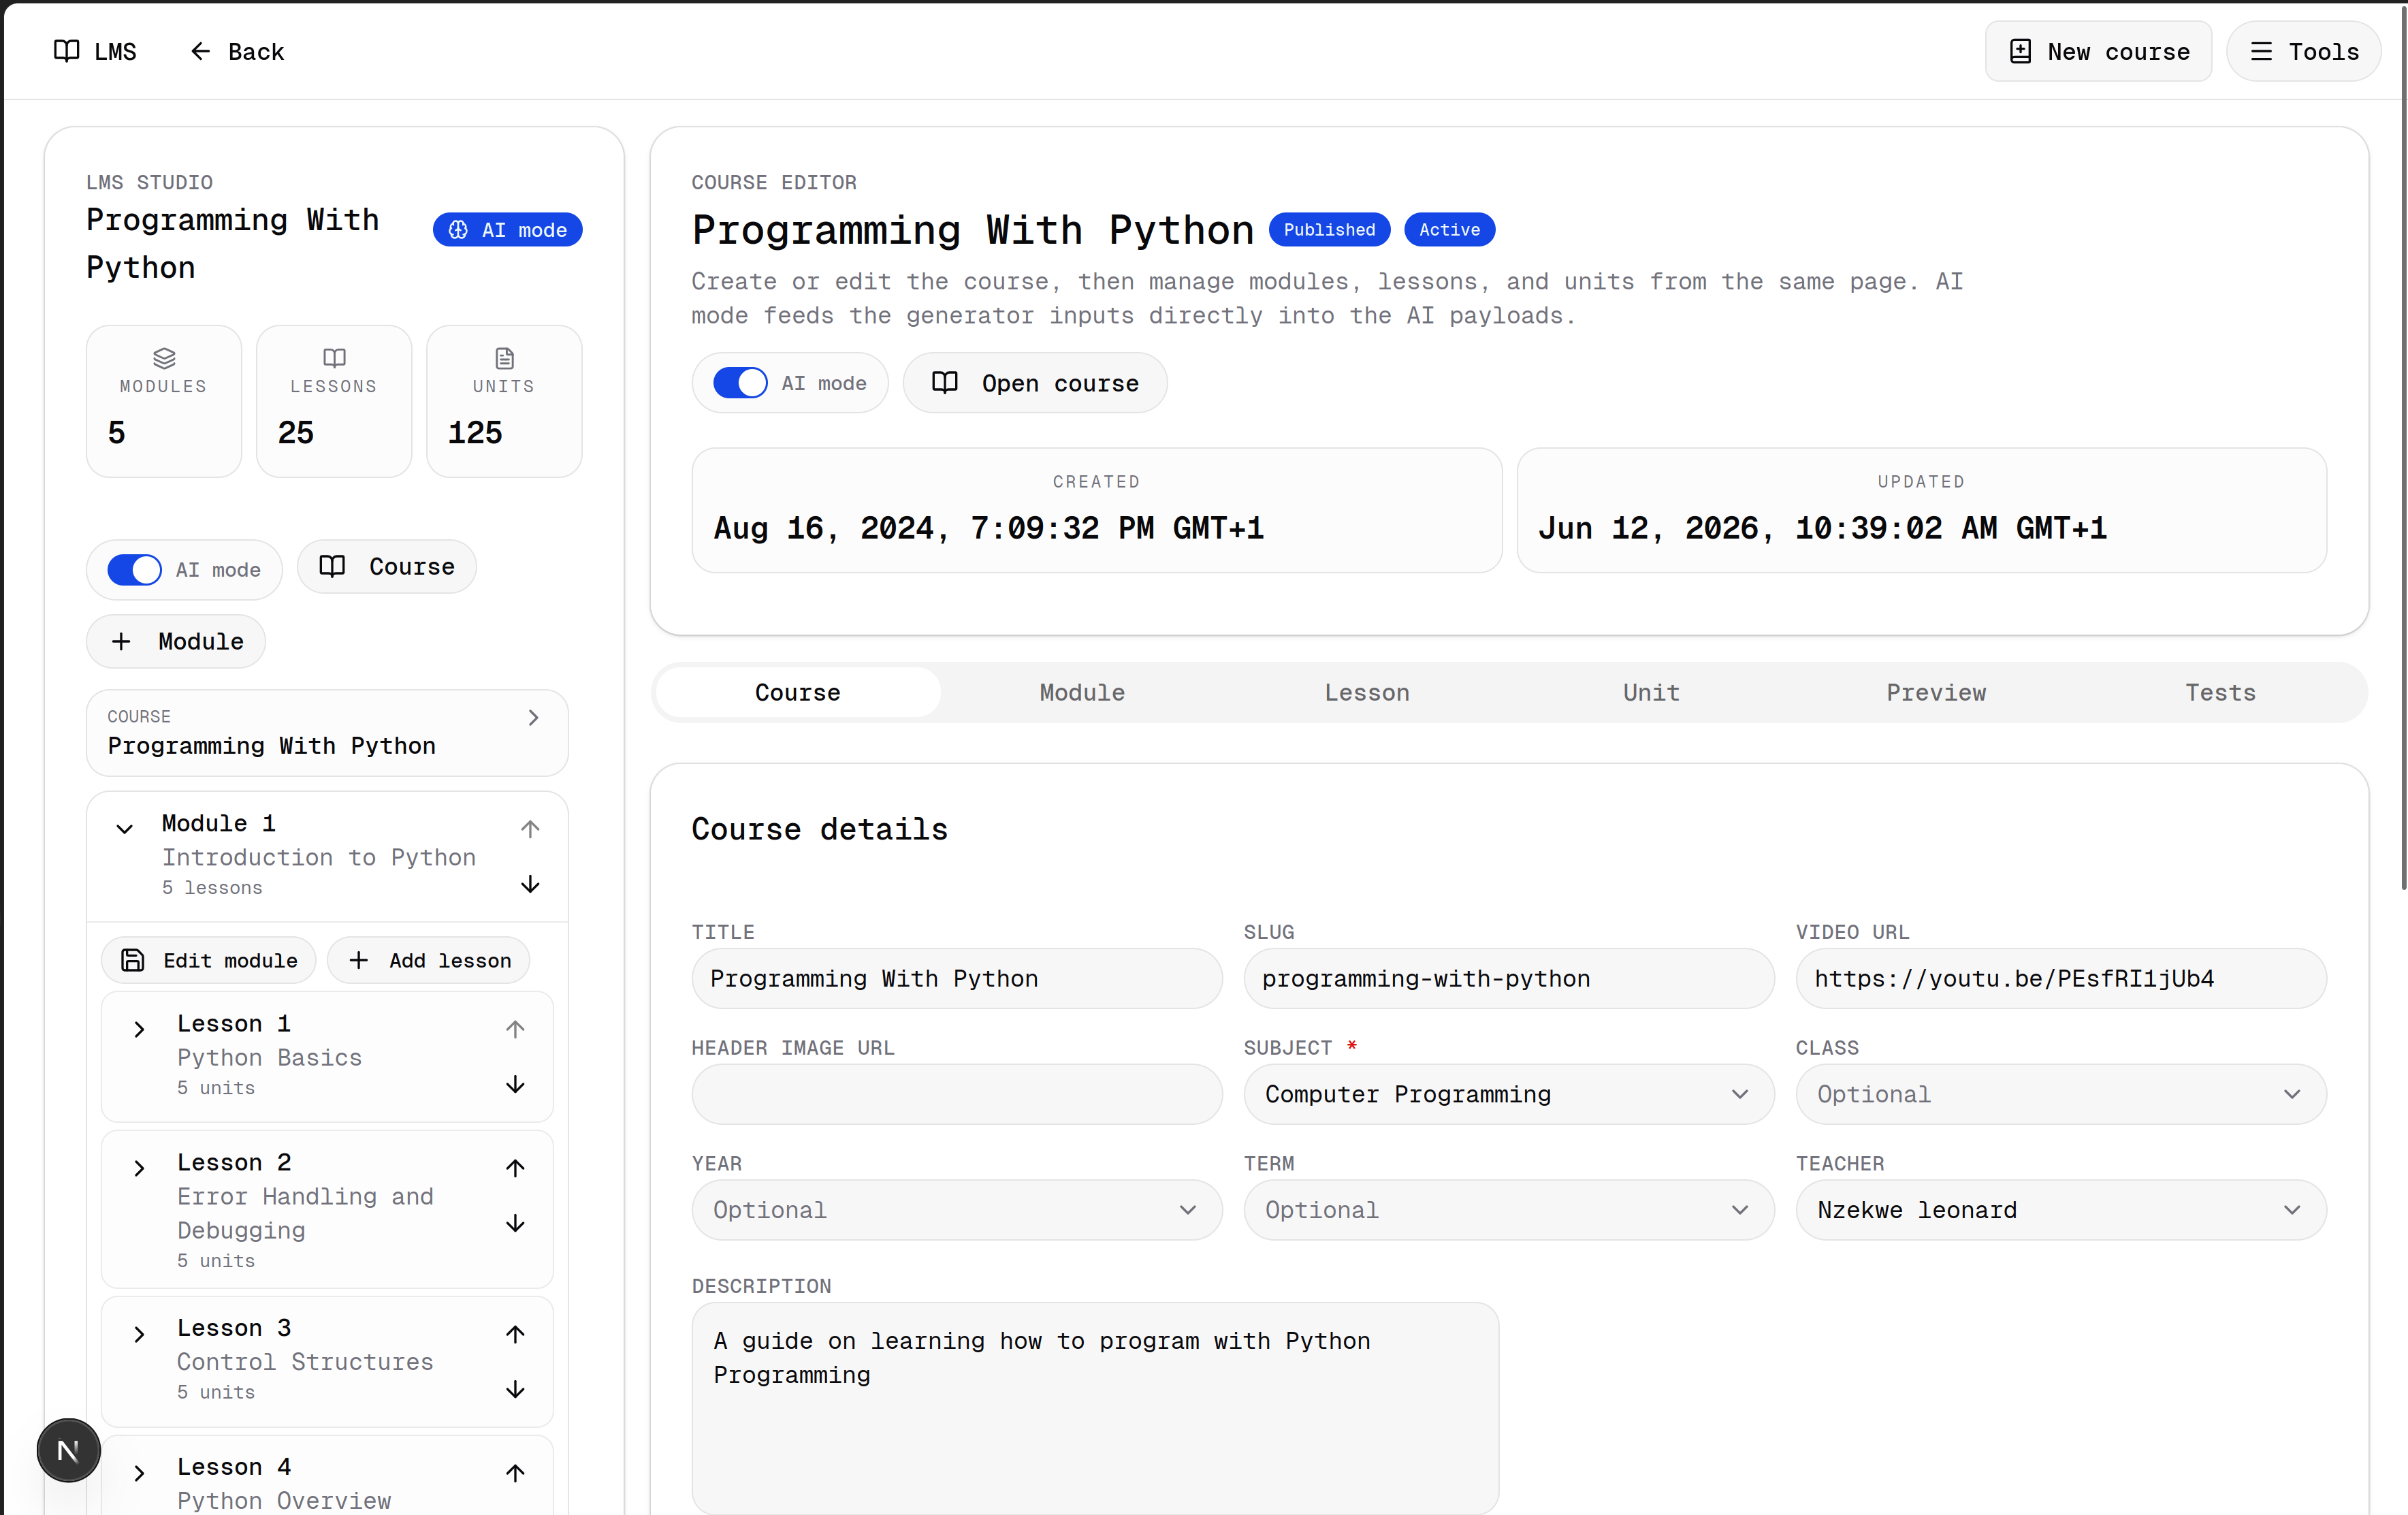Image resolution: width=2408 pixels, height=1515 pixels.
Task: Open the Teacher Nzekwe leonard dropdown
Action: [2060, 1210]
